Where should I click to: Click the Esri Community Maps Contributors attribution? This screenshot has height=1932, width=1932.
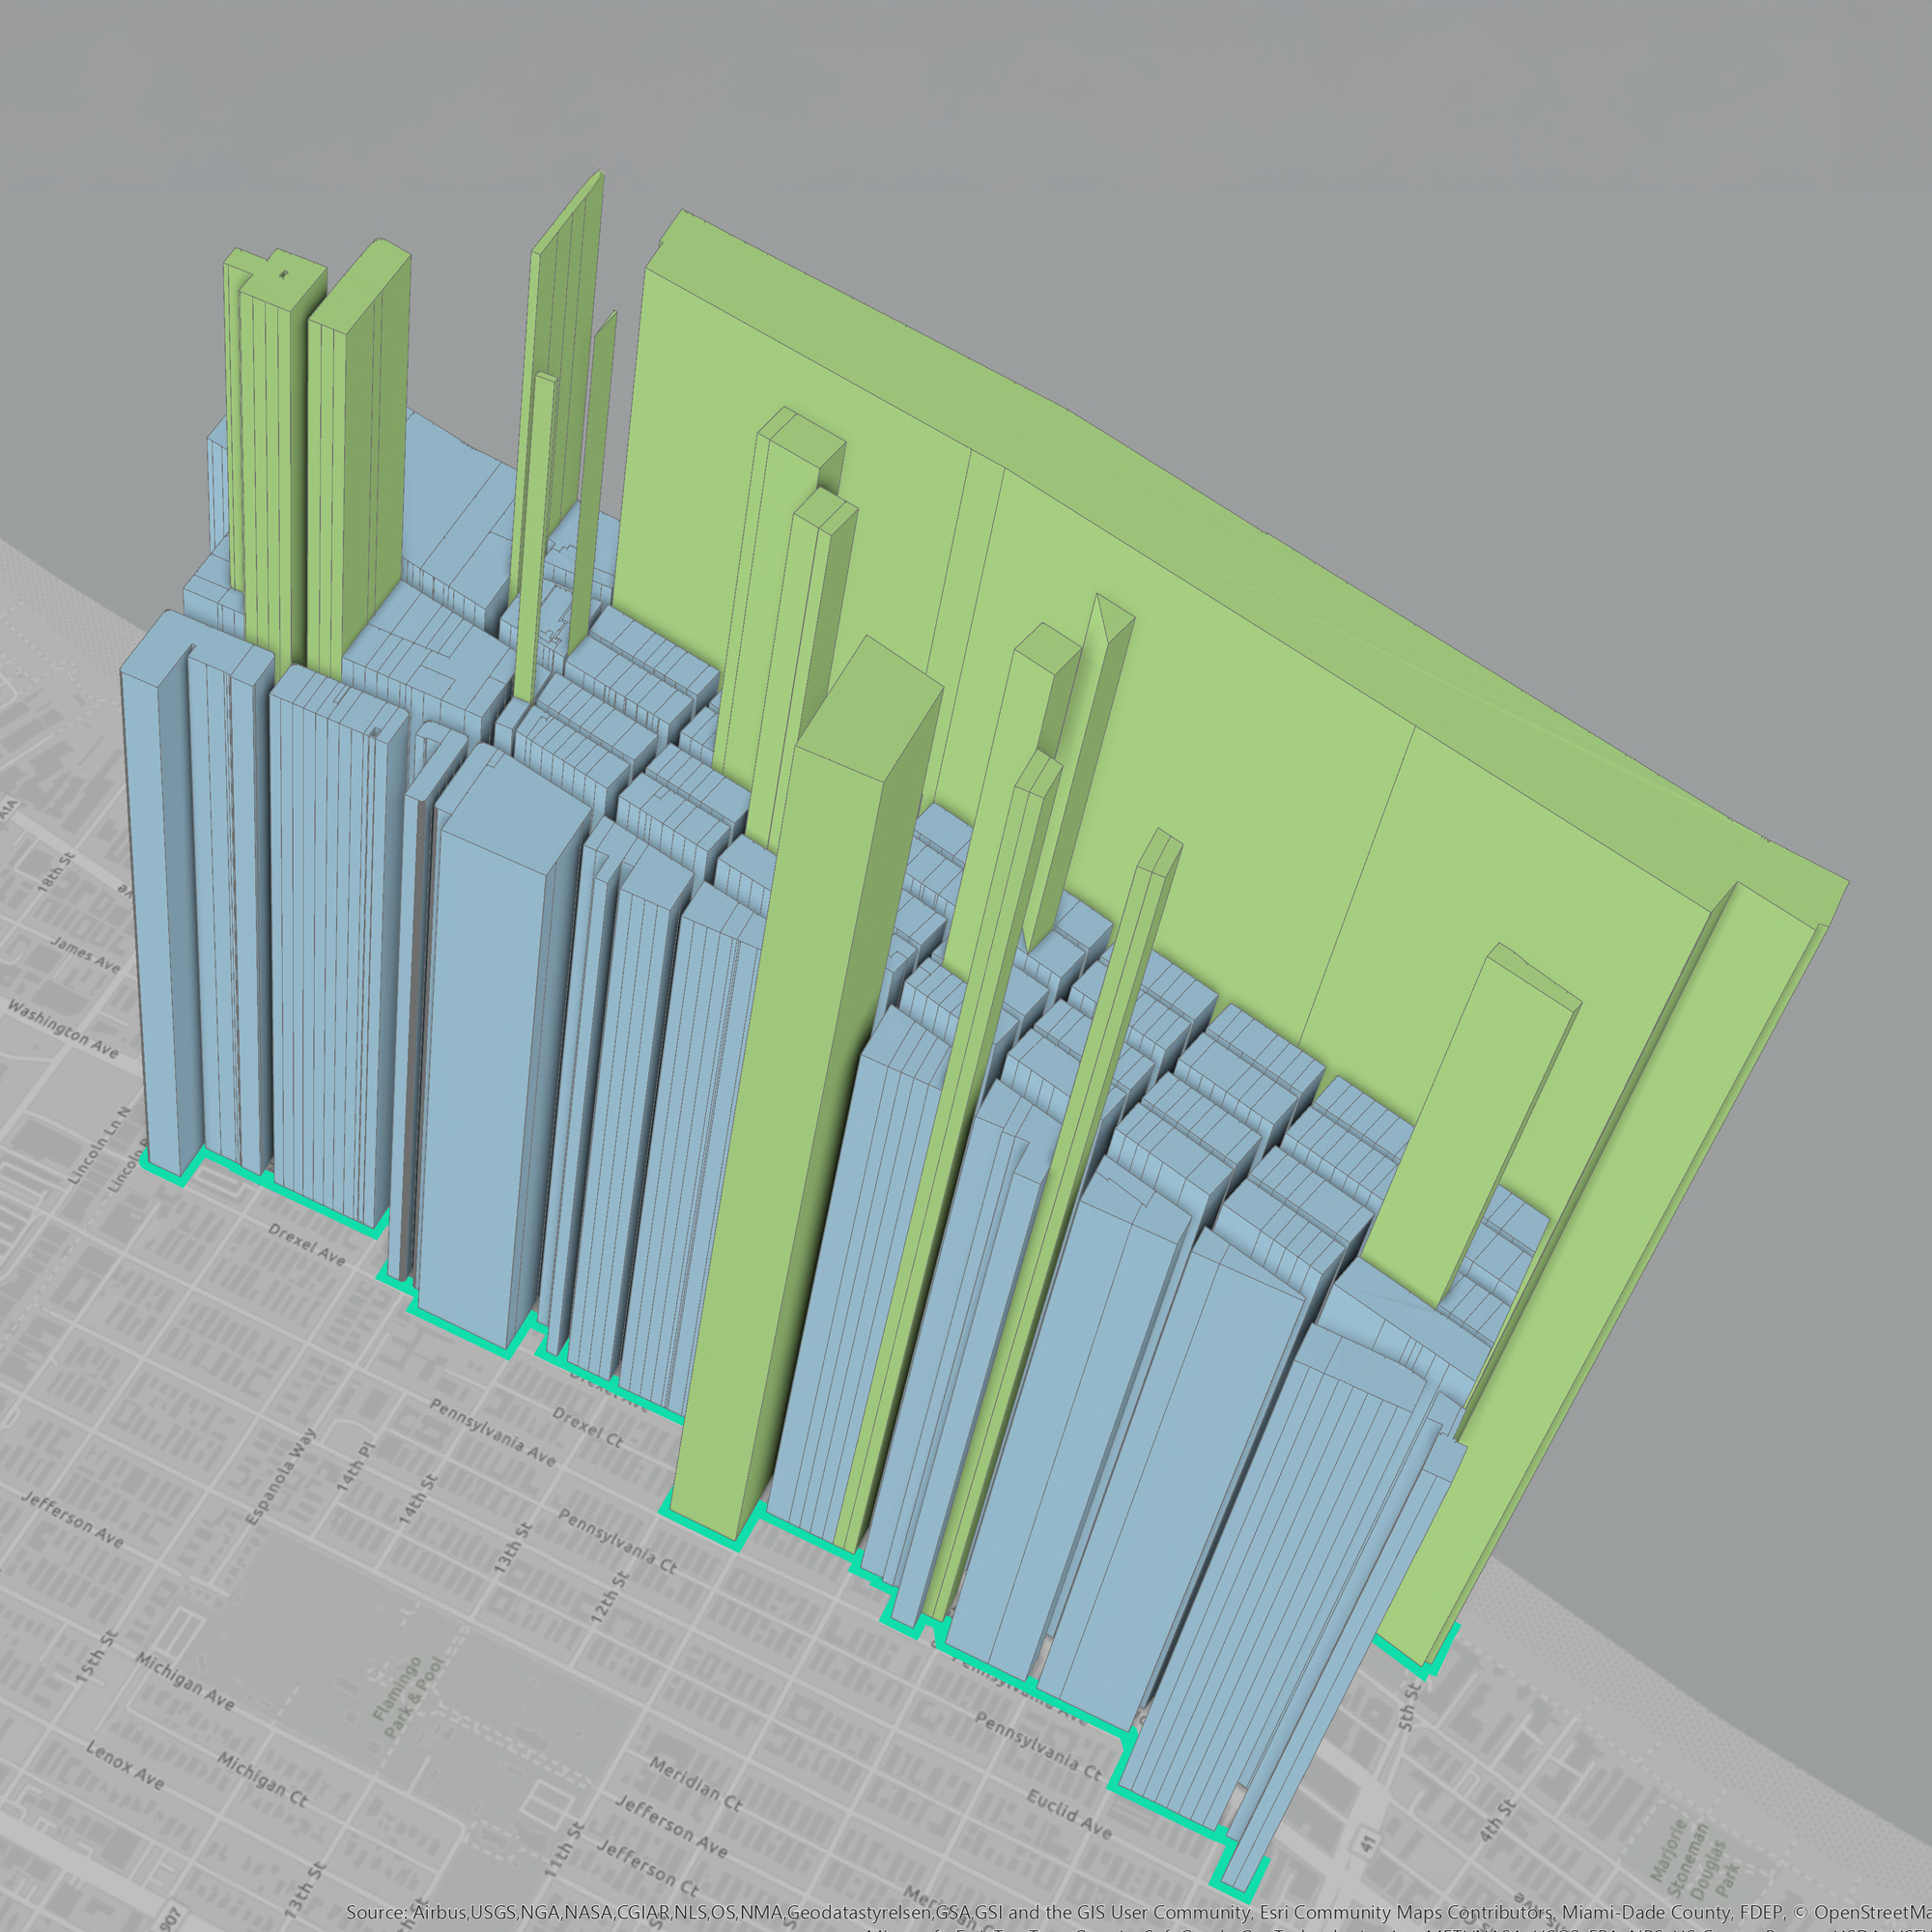click(1407, 1911)
